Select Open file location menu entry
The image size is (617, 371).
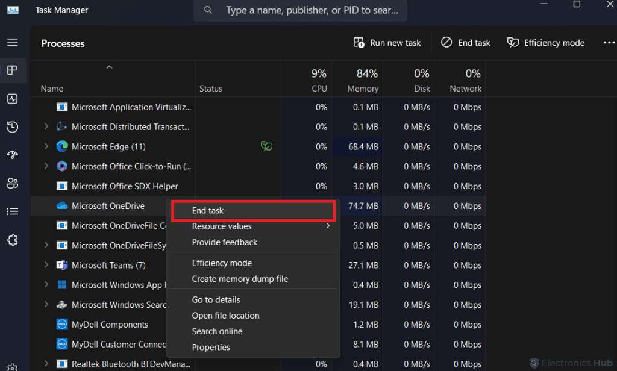pos(225,316)
